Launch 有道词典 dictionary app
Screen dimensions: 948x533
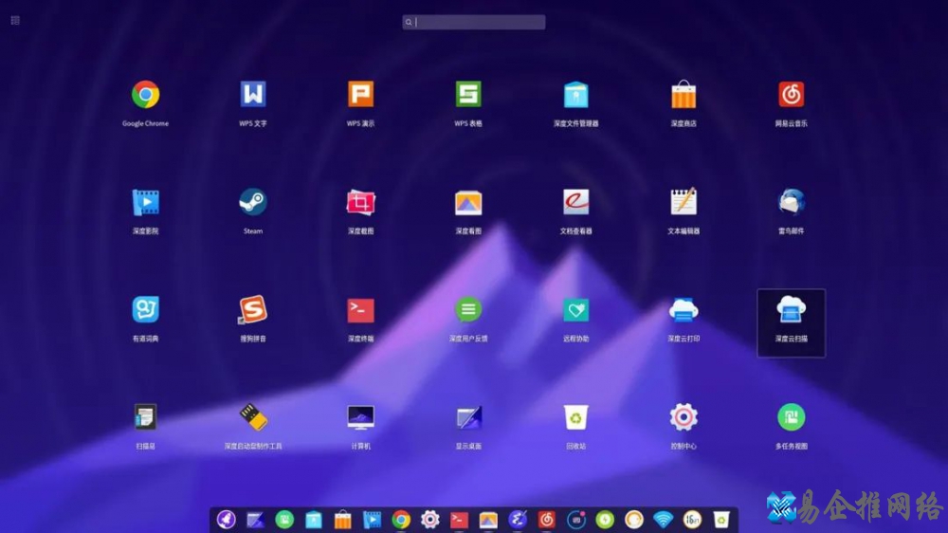tap(145, 310)
